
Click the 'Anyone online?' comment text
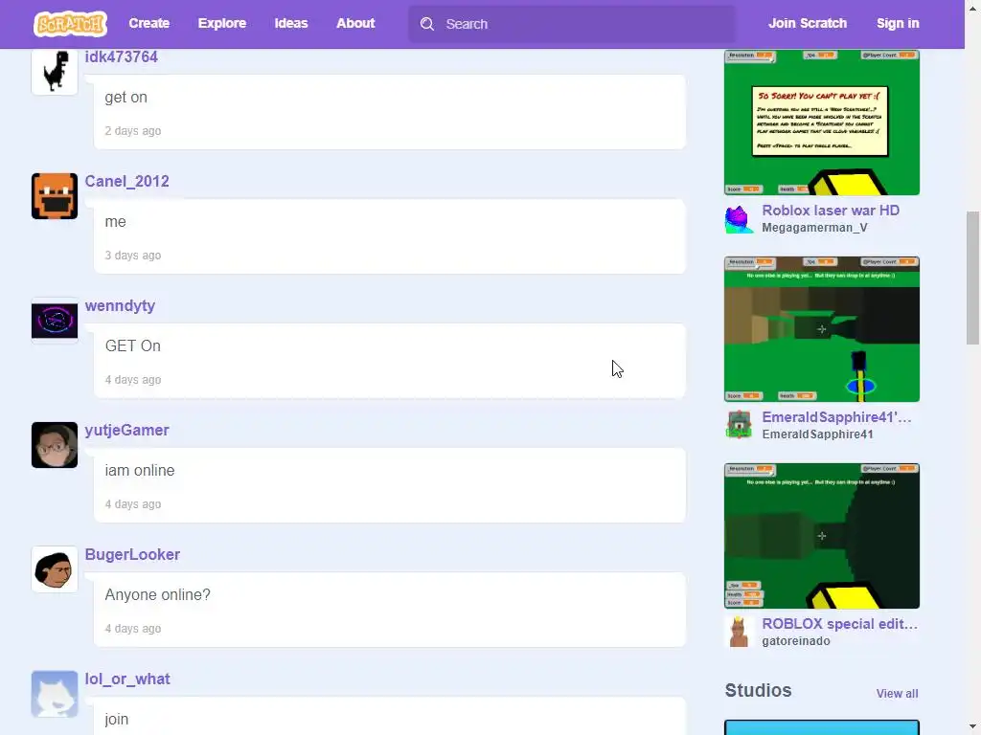(158, 595)
